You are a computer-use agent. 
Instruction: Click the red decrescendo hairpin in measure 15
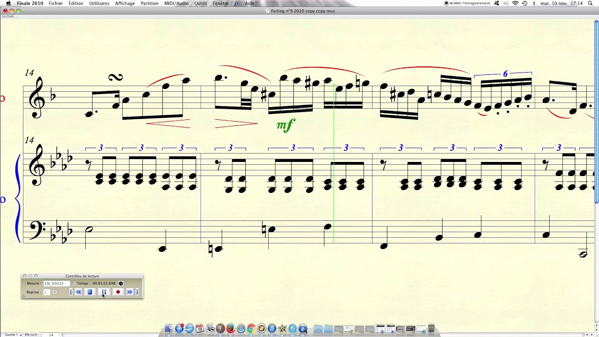coord(236,124)
